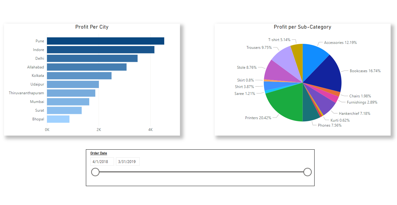Click the left handle of the date slider
This screenshot has height=205, width=397.
coord(96,172)
